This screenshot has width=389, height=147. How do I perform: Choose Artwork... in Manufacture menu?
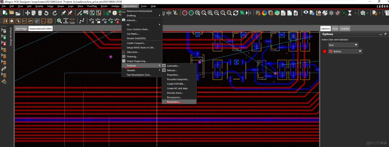click(x=142, y=20)
